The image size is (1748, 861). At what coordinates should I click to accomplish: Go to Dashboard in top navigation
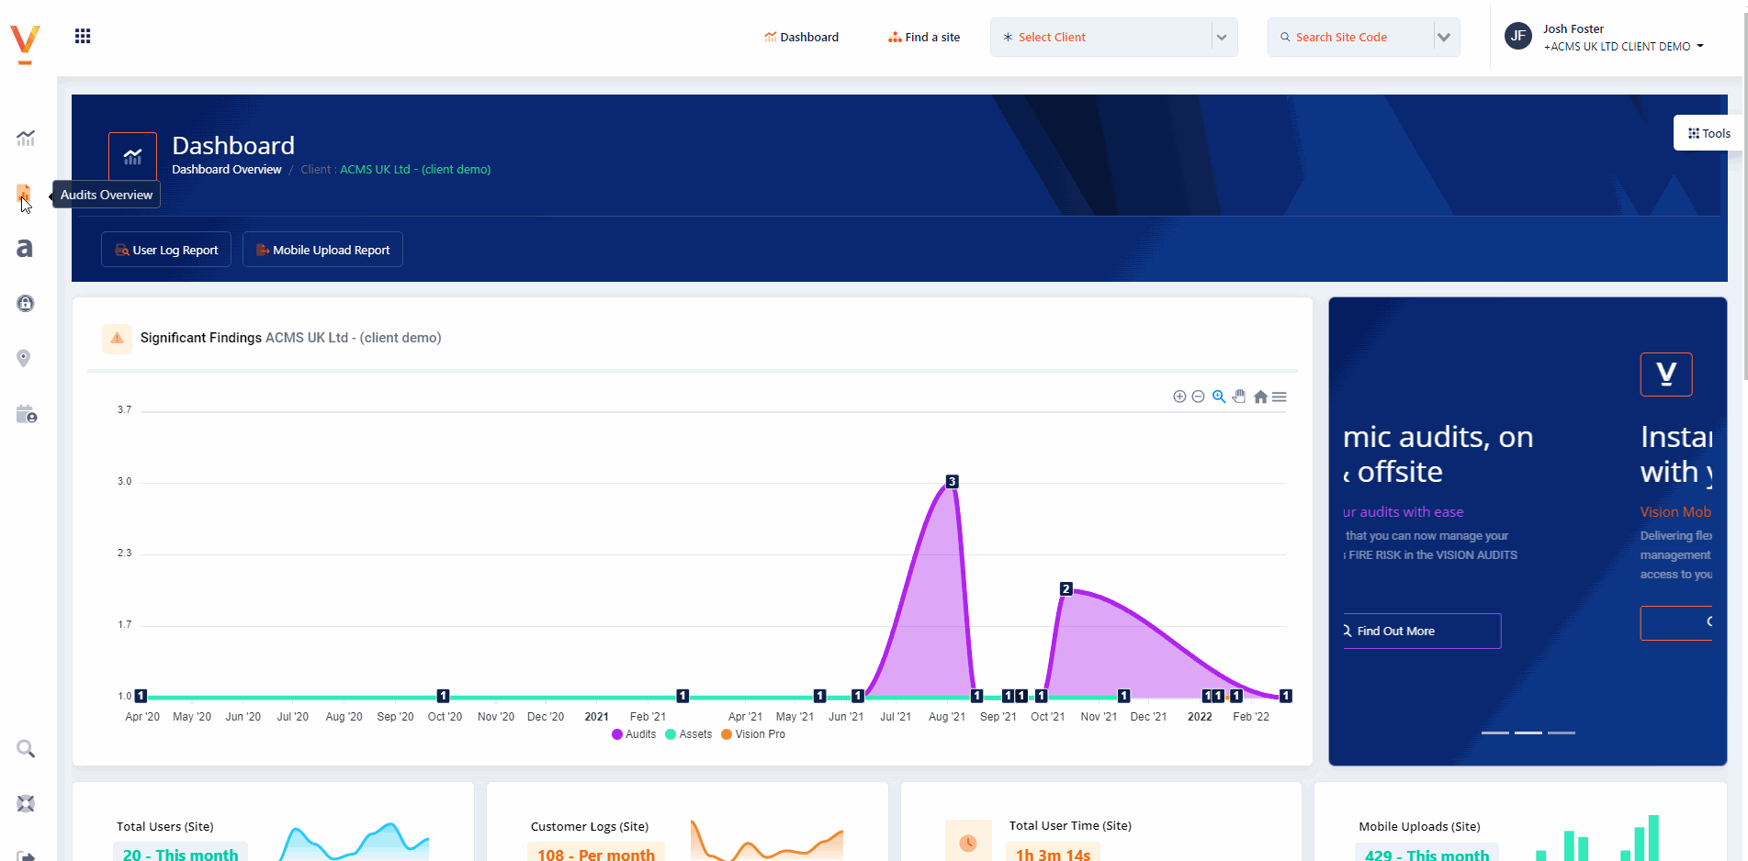pyautogui.click(x=801, y=38)
